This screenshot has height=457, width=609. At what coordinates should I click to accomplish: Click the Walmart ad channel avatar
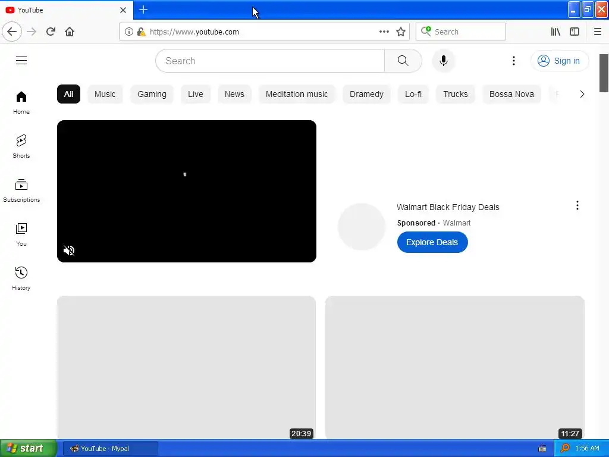tap(361, 227)
